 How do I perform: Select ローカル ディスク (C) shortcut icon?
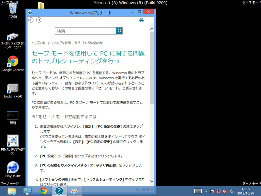[x=13, y=41]
